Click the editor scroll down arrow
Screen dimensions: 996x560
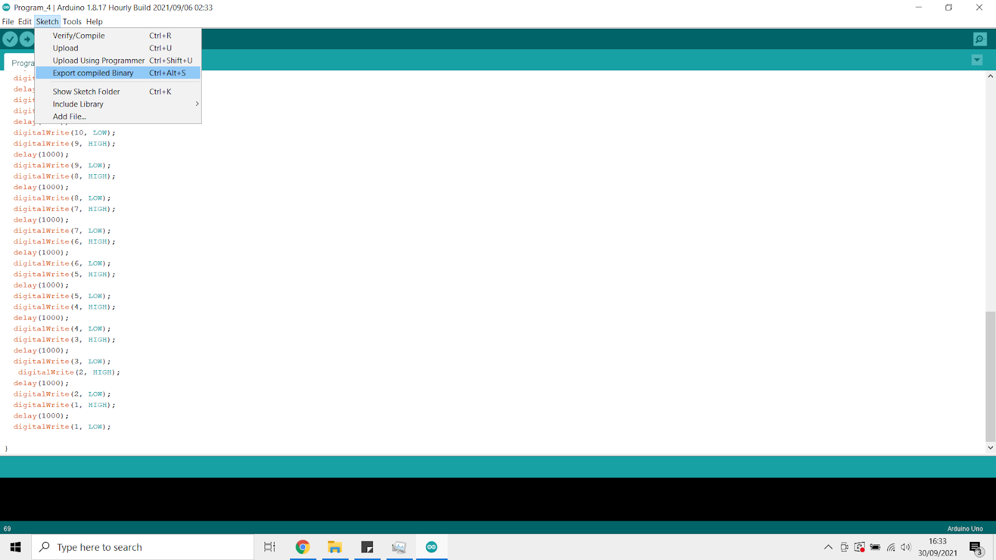coord(990,447)
